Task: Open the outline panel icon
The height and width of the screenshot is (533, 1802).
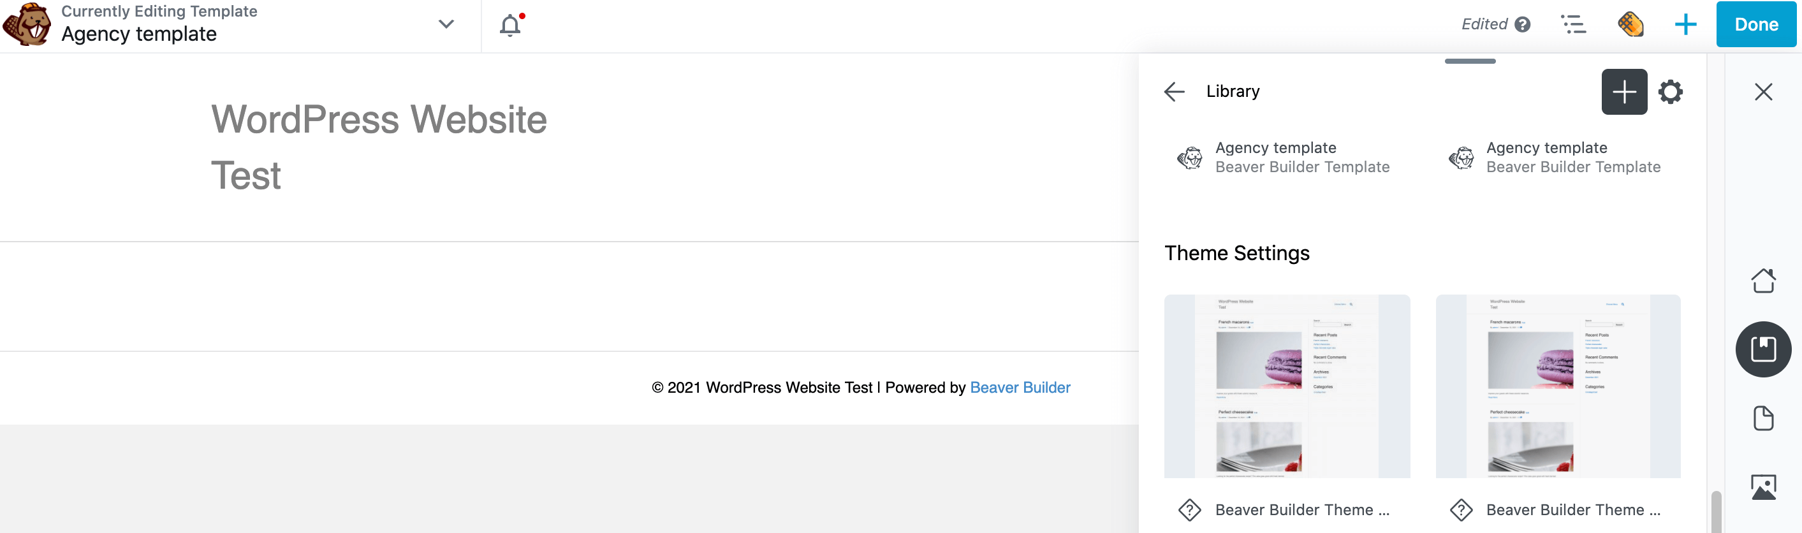Action: tap(1573, 24)
